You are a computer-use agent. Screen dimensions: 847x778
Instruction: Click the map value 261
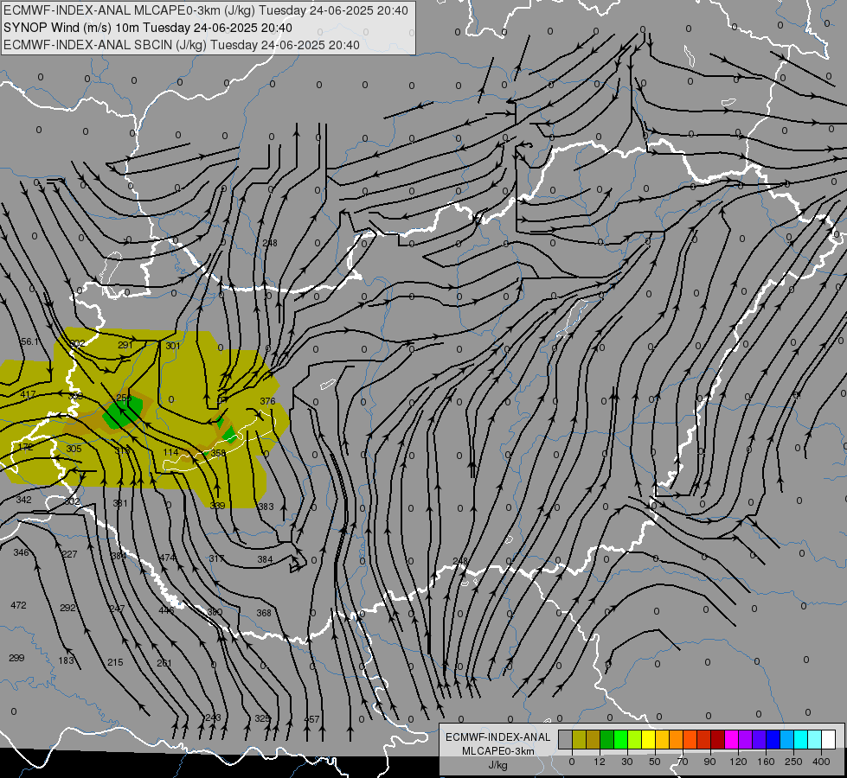(x=164, y=663)
